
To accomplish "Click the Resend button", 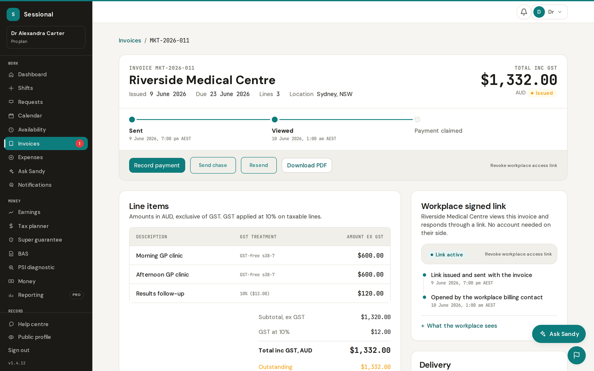I will 259,165.
